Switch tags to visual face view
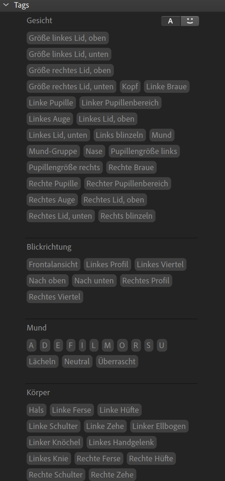The width and height of the screenshot is (225, 481). [x=190, y=21]
